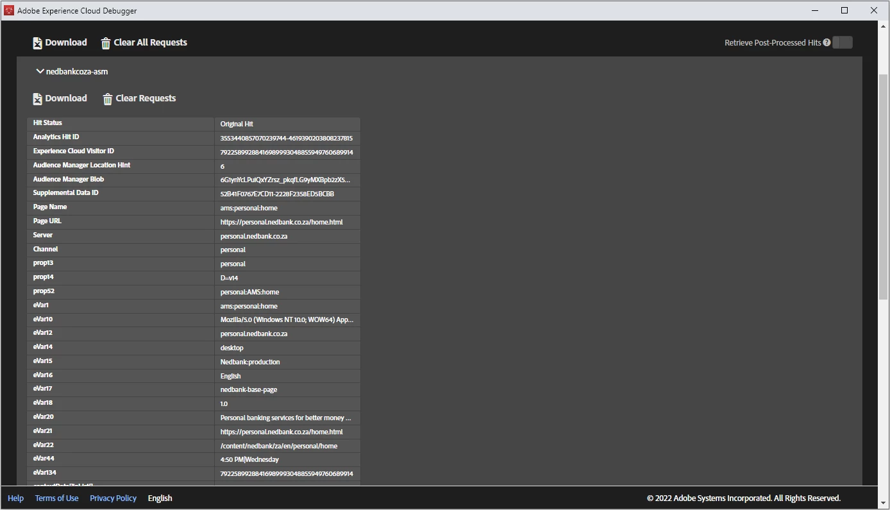This screenshot has height=510, width=890.
Task: Click the trash icon beside Clear Requests
Action: click(108, 99)
